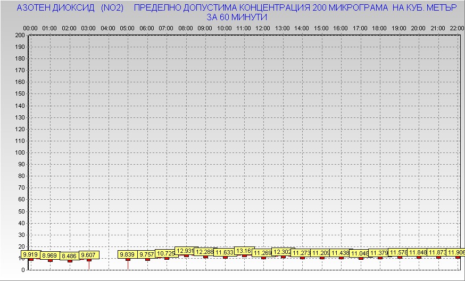Click the 17:00 time axis label

360,28
